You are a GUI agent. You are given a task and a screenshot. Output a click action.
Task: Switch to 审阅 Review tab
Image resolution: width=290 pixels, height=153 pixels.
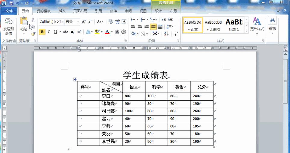point(128,11)
